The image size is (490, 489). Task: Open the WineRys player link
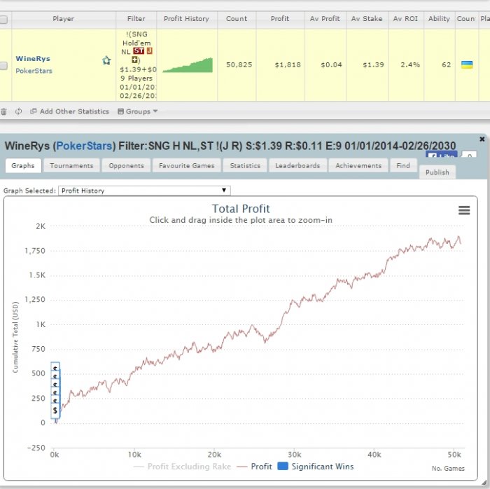[33, 58]
